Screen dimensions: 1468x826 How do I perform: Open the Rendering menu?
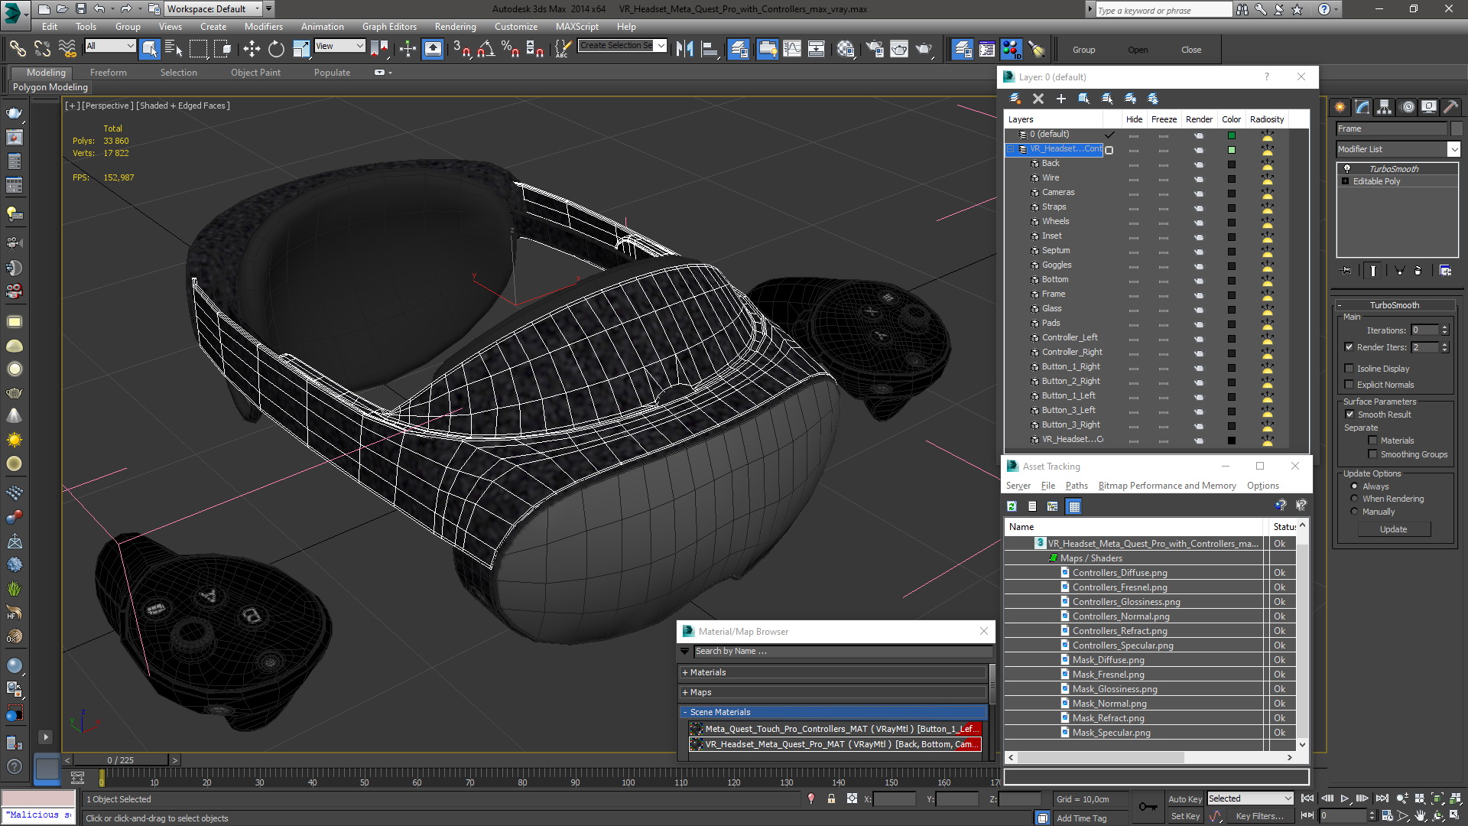tap(455, 26)
